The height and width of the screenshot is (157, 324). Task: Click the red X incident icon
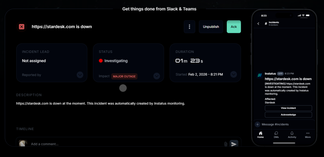22,27
